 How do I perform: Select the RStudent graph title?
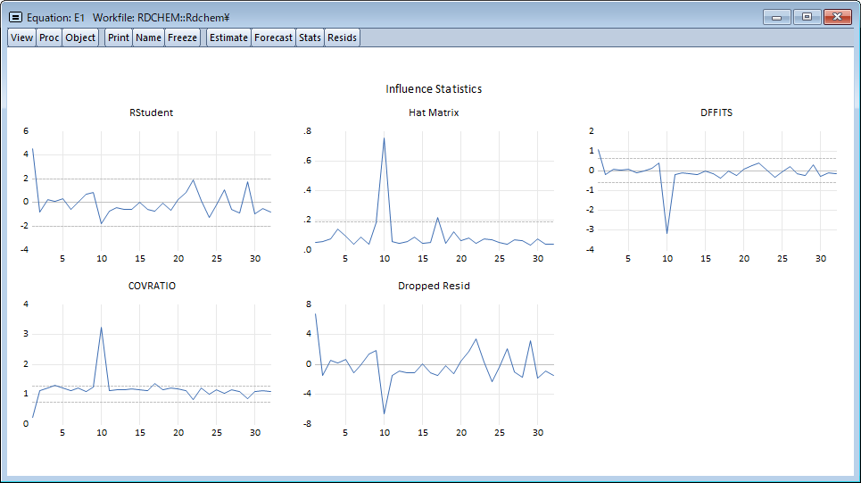[x=151, y=112]
